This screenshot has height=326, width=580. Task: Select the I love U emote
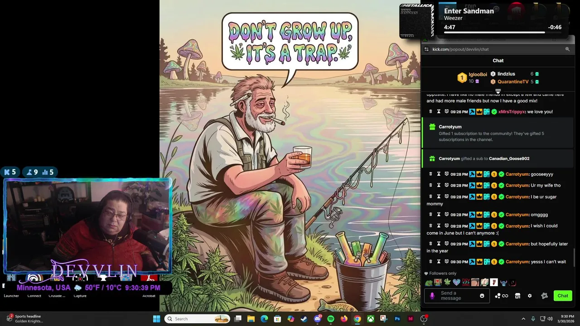(438, 283)
